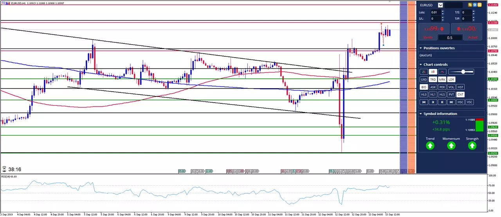
Task: Select the line chart type icon
Action: click(442, 72)
